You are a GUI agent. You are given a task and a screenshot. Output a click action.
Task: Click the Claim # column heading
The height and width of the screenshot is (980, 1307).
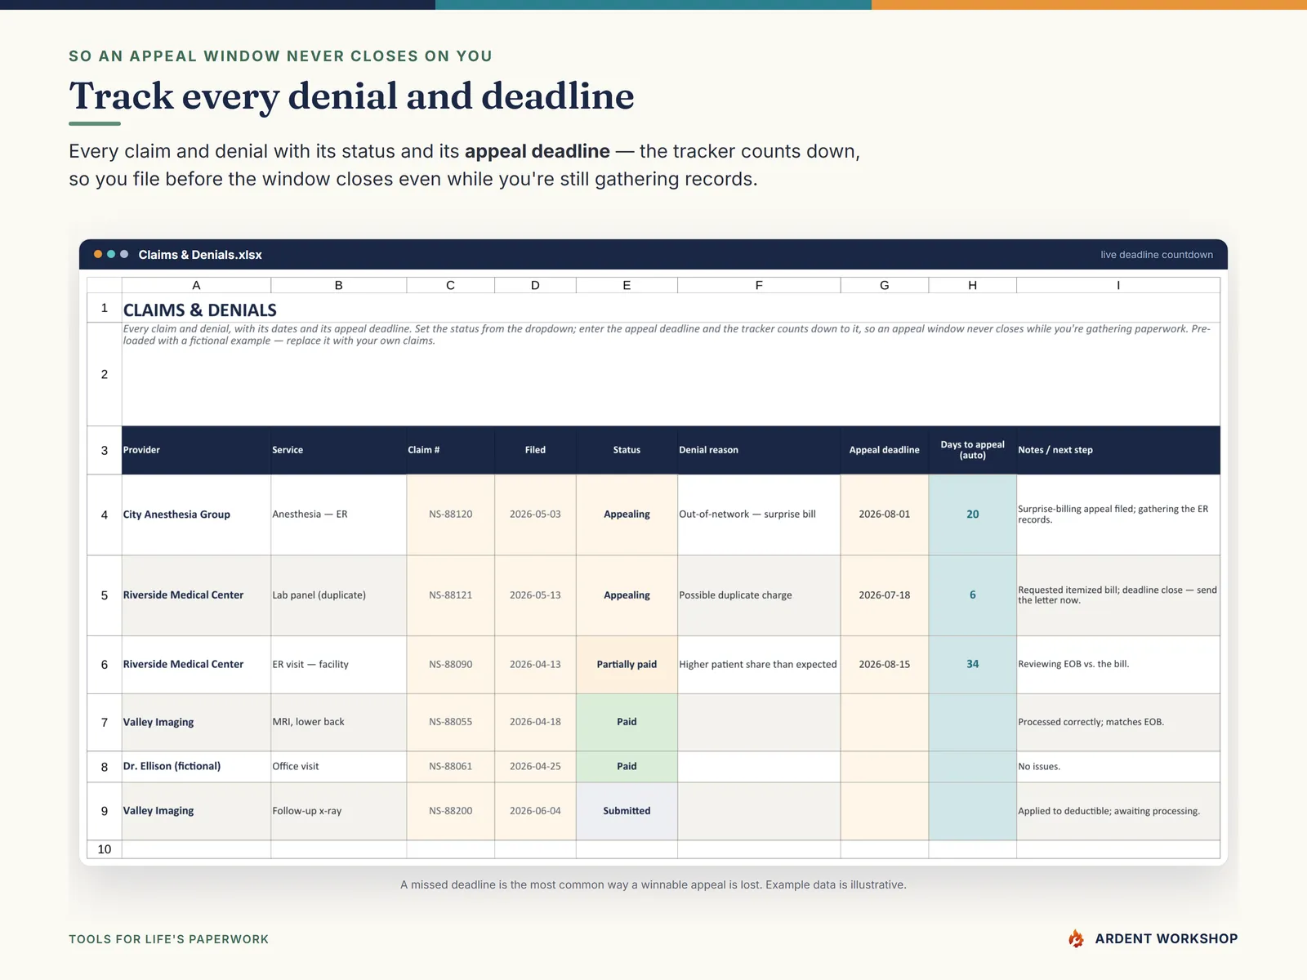click(451, 450)
